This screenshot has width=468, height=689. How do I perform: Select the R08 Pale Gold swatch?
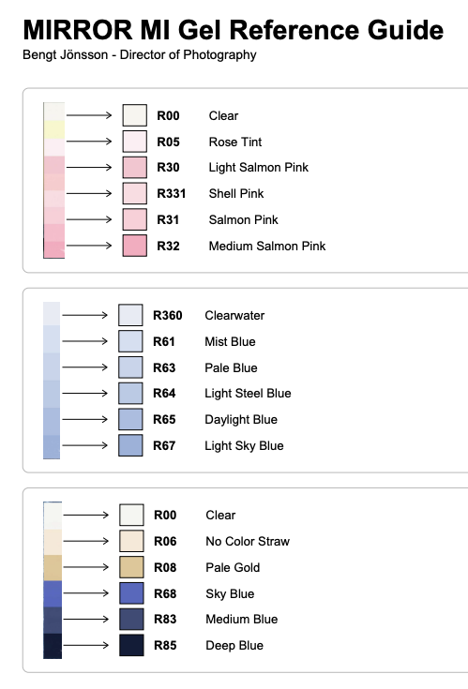(x=131, y=567)
